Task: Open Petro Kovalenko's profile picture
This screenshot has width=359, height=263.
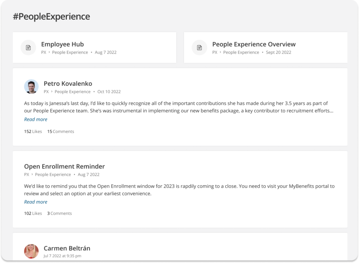Action: [31, 87]
